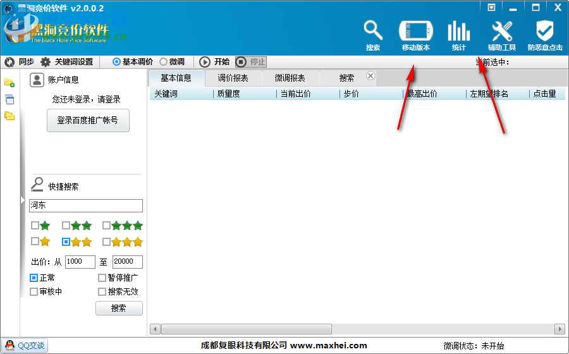The width and height of the screenshot is (569, 354).
Task: Click the maximum bid field showing 20000
Action: pyautogui.click(x=128, y=262)
